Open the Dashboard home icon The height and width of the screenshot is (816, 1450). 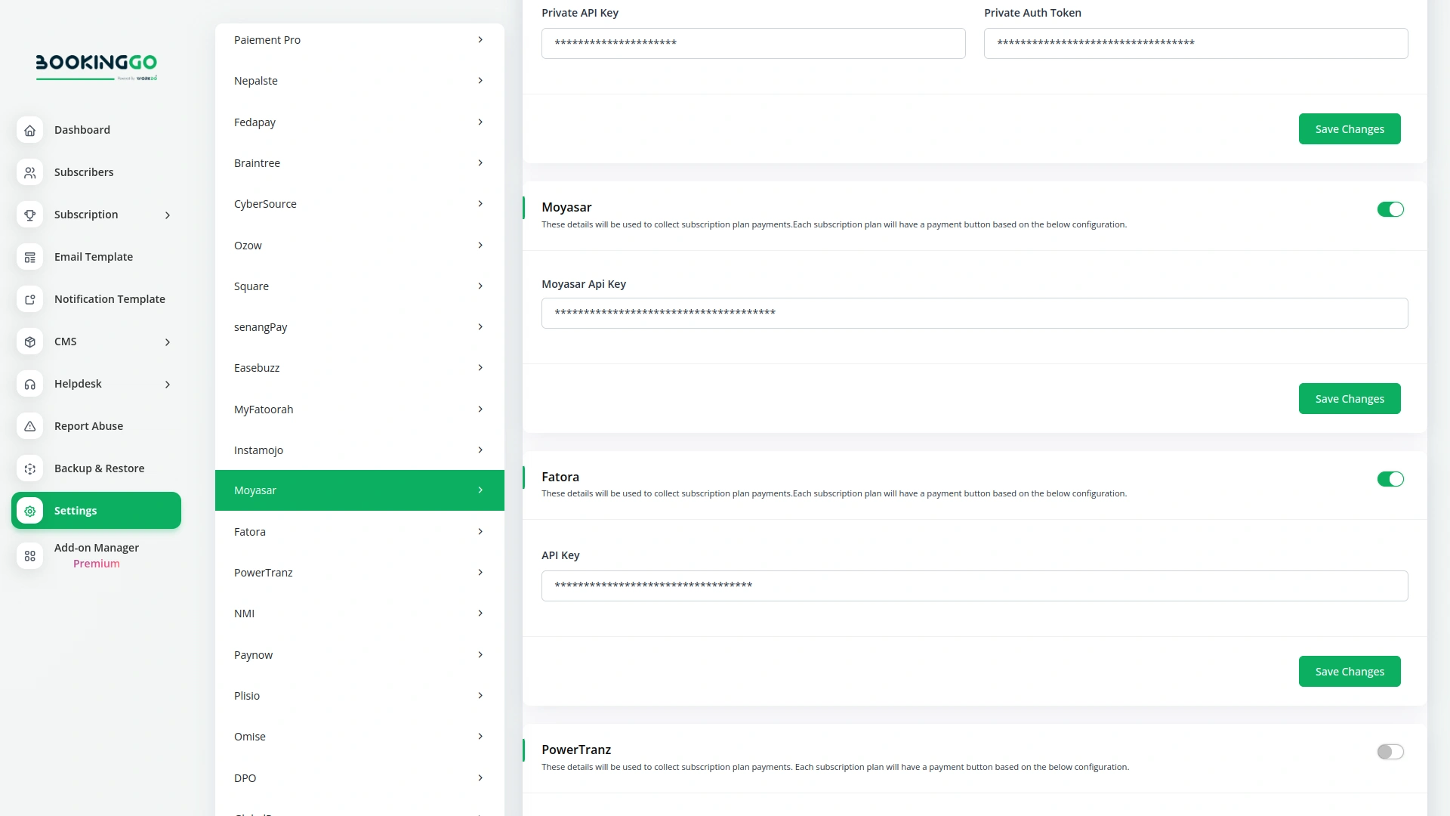(x=29, y=130)
